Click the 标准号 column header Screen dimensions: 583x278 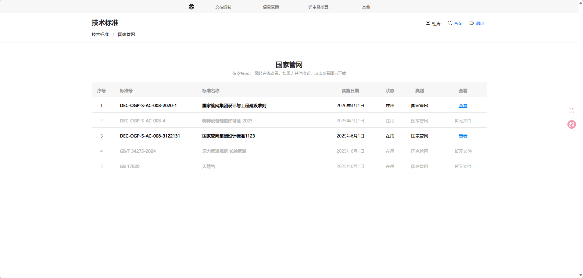(126, 91)
